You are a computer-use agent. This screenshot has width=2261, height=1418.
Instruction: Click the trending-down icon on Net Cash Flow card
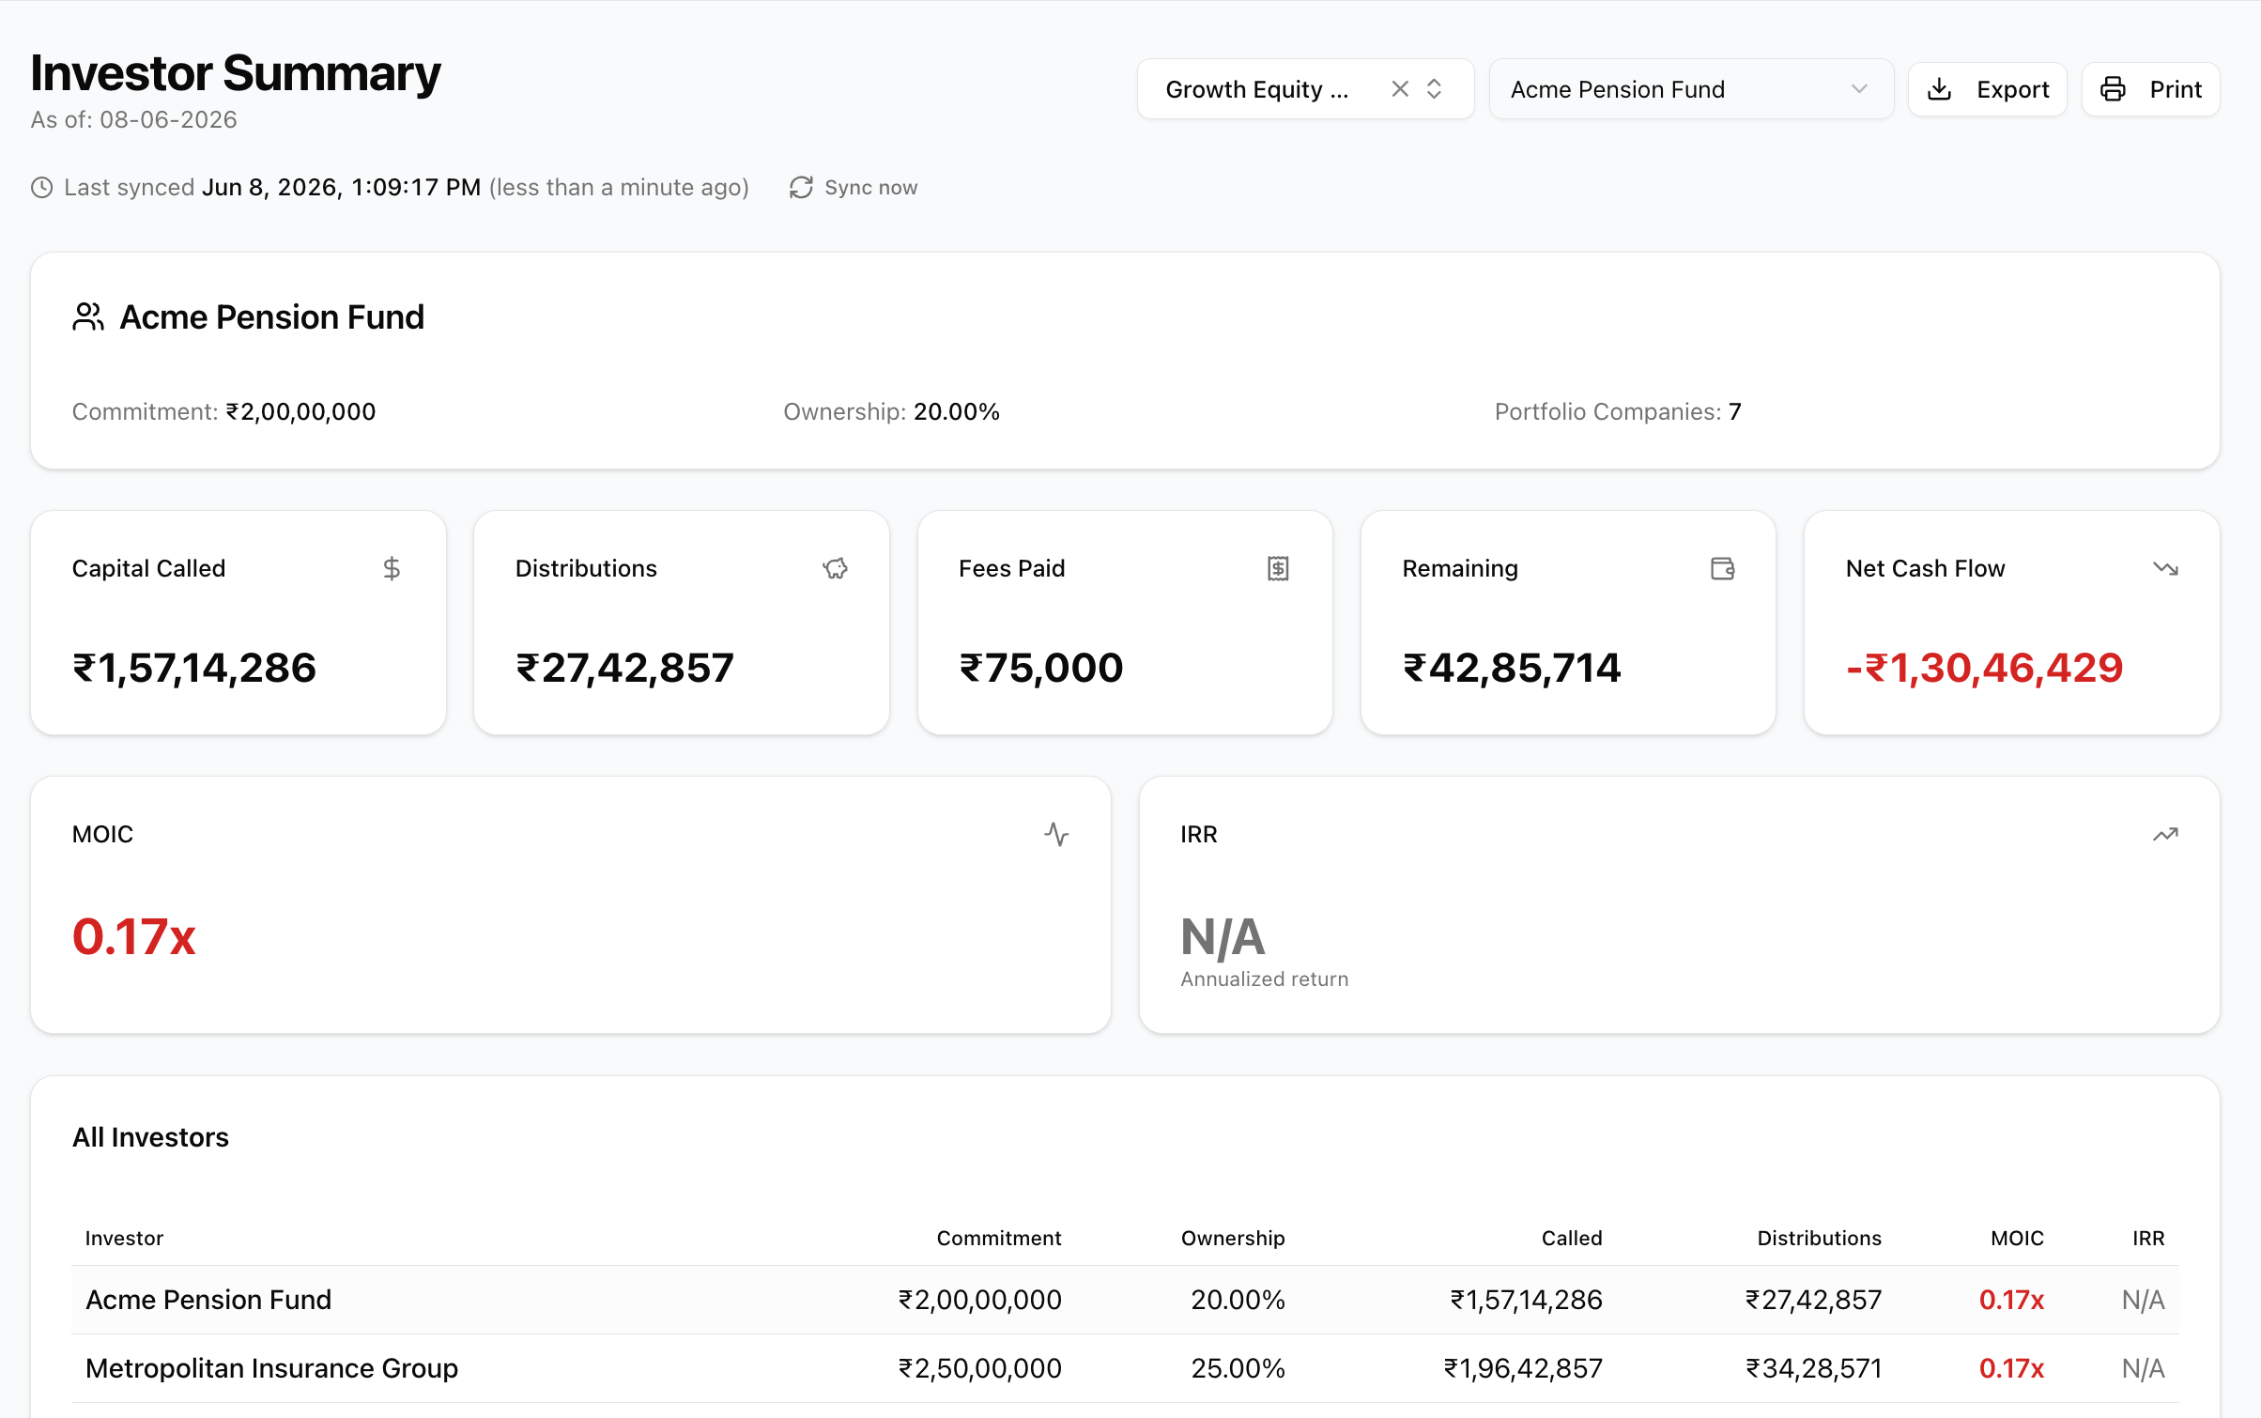click(2165, 568)
